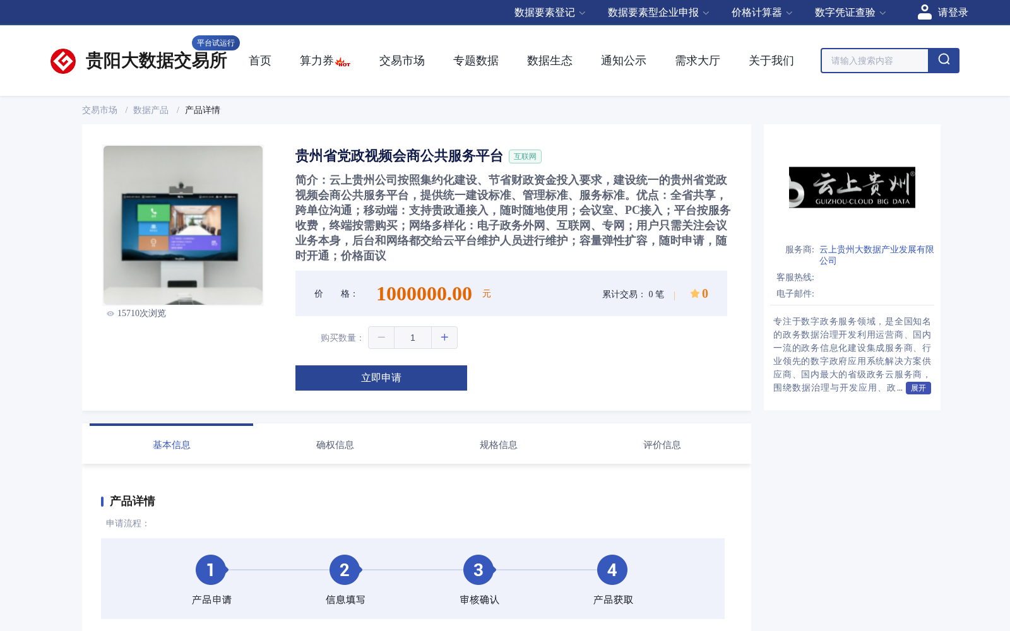Click step 4 circle 产品获取
This screenshot has width=1010, height=631.
coord(612,570)
